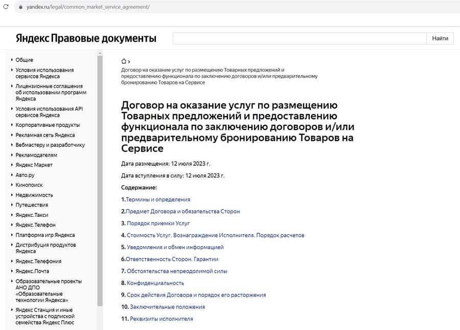This screenshot has width=460, height=330.
Task: Click the text Дата размещения: 12 июля 2023
Action: tap(166, 164)
